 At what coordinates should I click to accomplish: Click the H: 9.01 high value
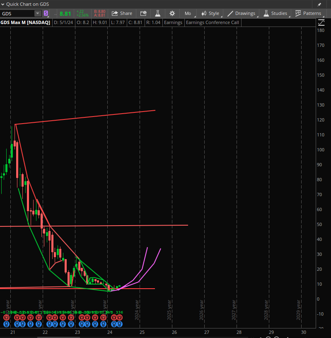[100, 22]
